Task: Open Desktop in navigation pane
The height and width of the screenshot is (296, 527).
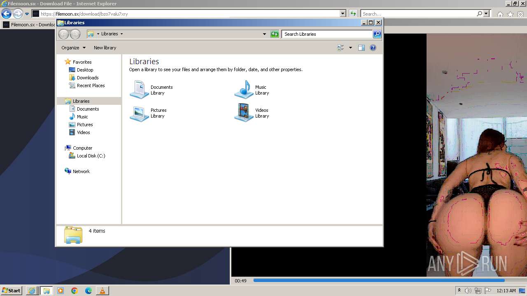Action: pos(85,70)
